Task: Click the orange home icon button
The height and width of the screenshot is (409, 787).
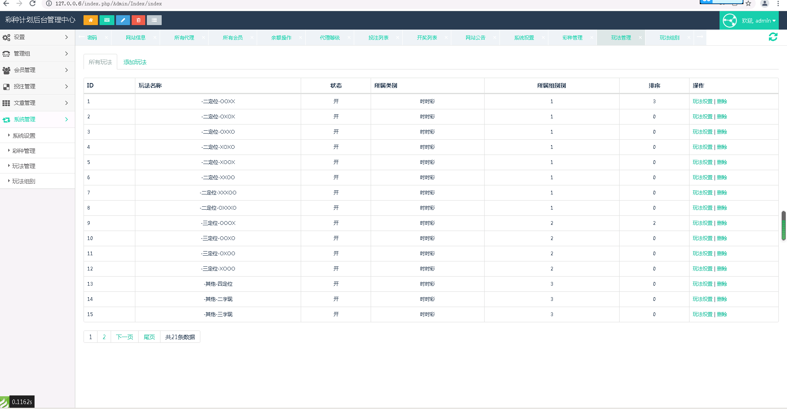Action: (91, 20)
